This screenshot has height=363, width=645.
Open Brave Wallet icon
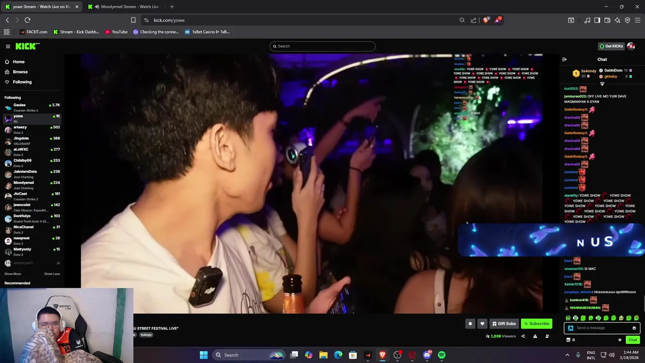click(x=607, y=20)
